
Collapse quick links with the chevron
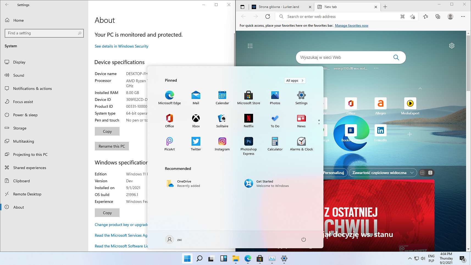click(x=420, y=89)
